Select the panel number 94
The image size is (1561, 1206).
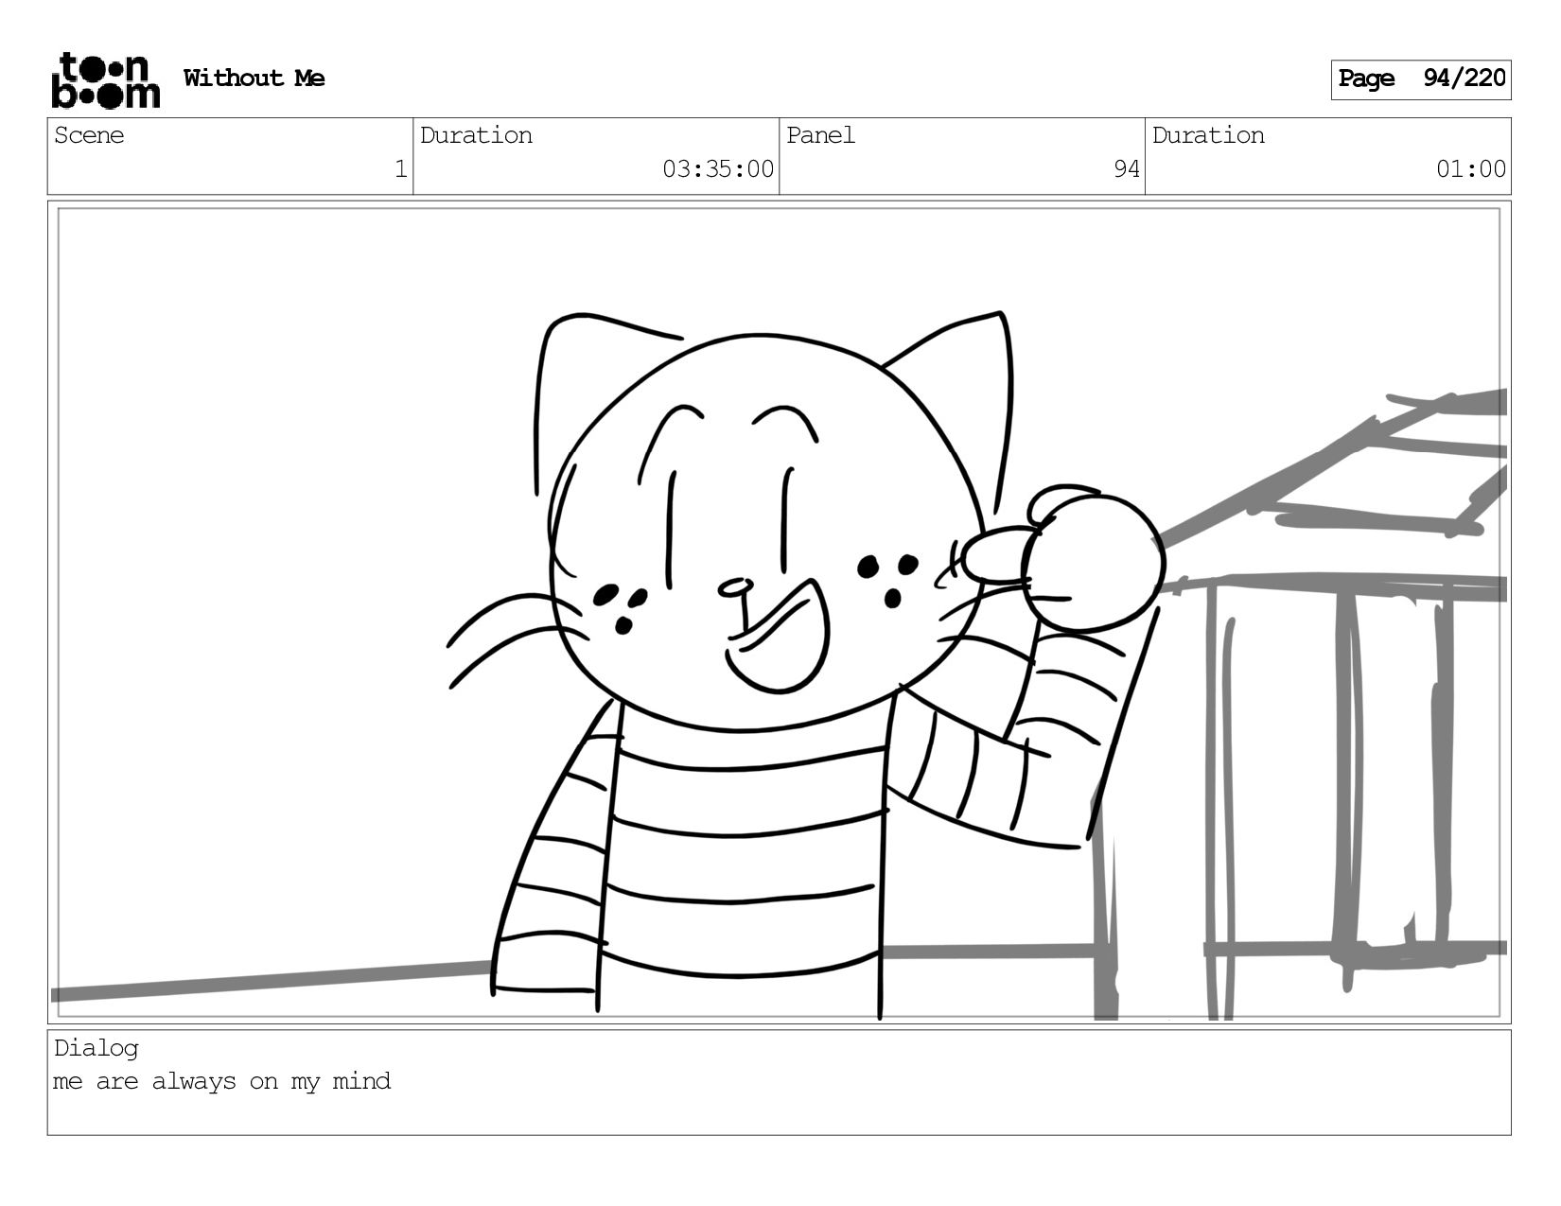(1126, 169)
